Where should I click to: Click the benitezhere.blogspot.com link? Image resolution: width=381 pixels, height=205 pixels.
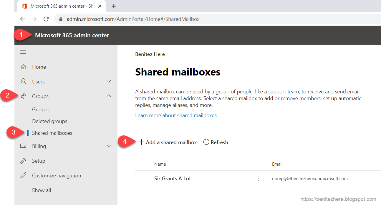[x=338, y=199]
